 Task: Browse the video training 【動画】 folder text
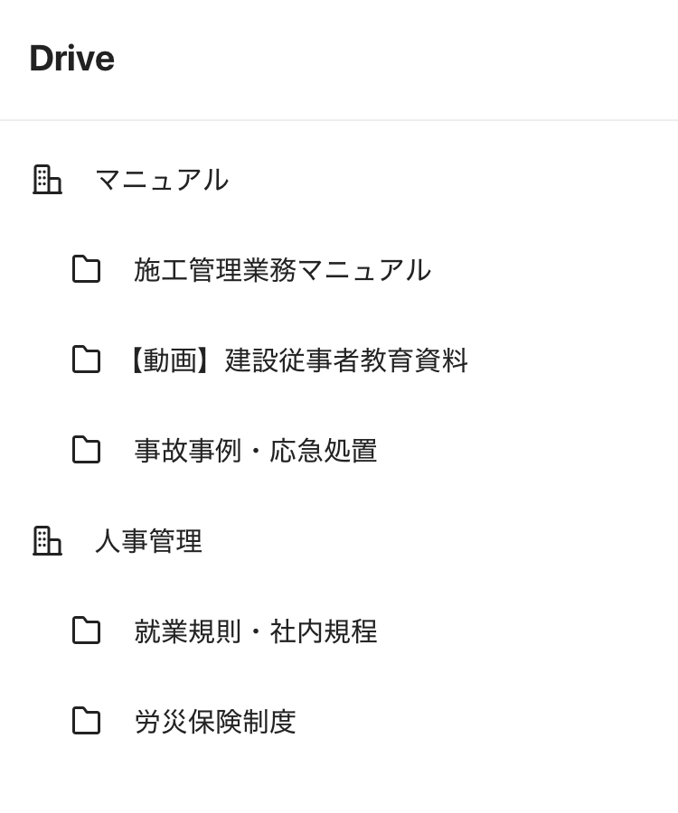point(294,360)
